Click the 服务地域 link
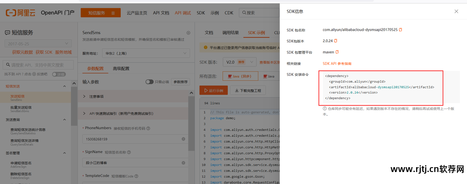Screen dimensions: 467x184 click(63, 52)
